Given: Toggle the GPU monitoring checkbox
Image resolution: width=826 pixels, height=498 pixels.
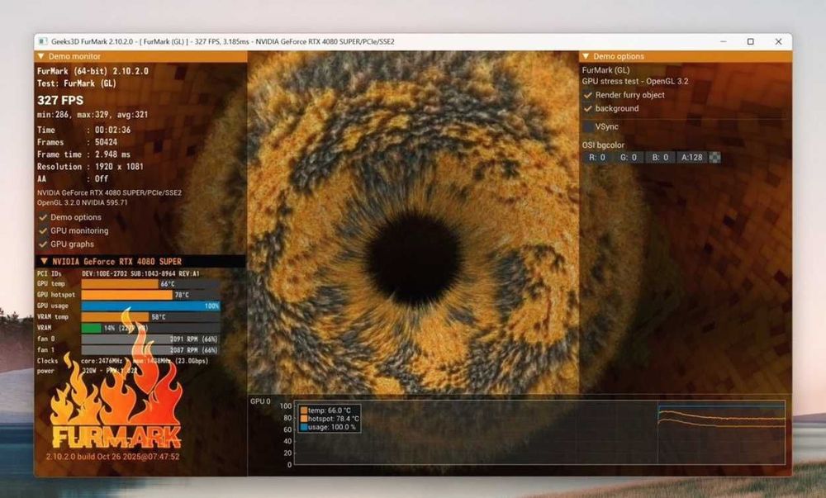Looking at the screenshot, I should [x=43, y=230].
